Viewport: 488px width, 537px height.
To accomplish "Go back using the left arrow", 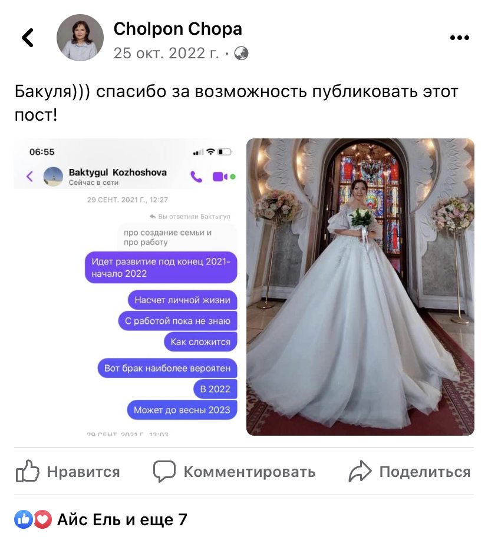I will coord(28,38).
